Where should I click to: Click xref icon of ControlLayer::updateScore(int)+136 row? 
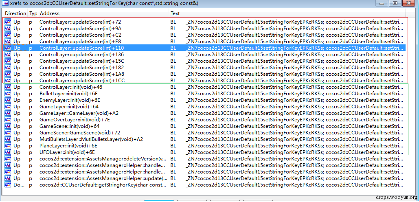point(7,54)
